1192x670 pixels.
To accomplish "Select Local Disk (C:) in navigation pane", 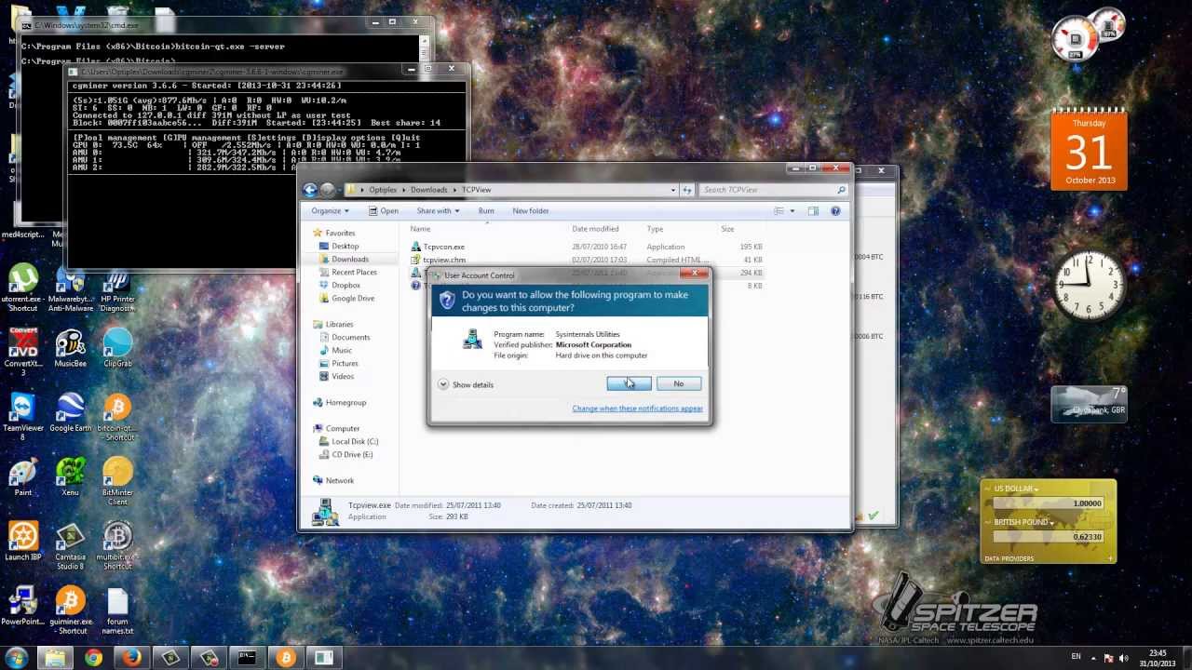I will tap(354, 442).
